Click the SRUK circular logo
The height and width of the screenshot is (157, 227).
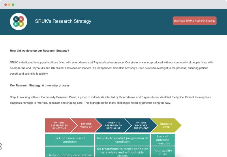pos(18,21)
